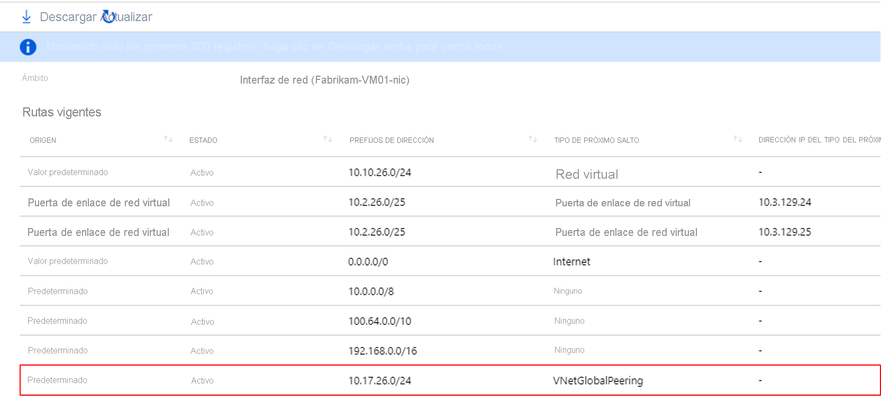Click the Interfaz de red (Fabrikam-VM01-nic) scope value

(324, 80)
